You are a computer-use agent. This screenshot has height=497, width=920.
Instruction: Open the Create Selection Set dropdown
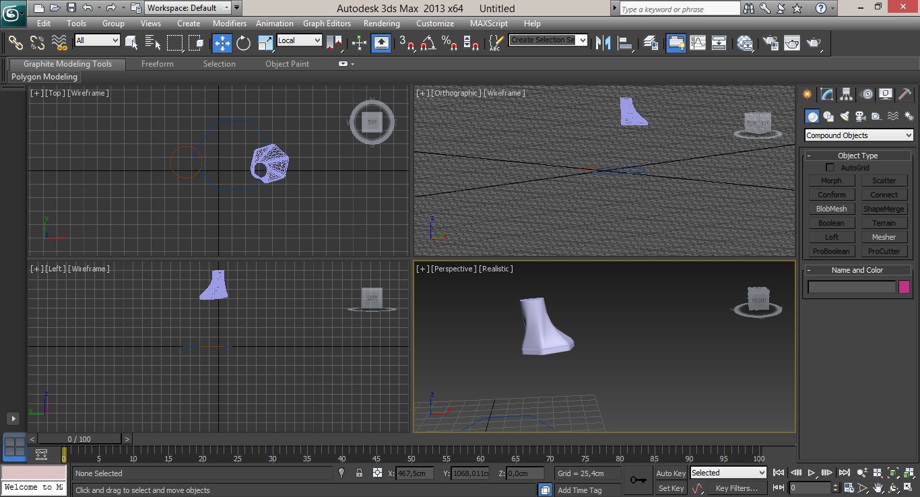pos(548,40)
